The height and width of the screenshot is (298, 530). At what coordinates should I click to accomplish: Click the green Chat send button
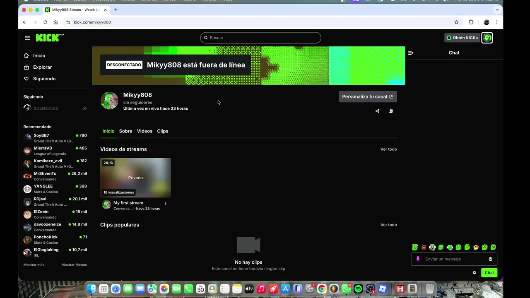489,273
